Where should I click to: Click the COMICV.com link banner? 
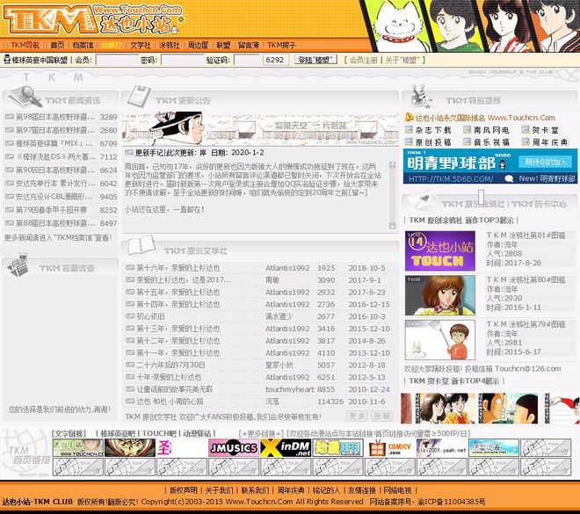point(389,448)
